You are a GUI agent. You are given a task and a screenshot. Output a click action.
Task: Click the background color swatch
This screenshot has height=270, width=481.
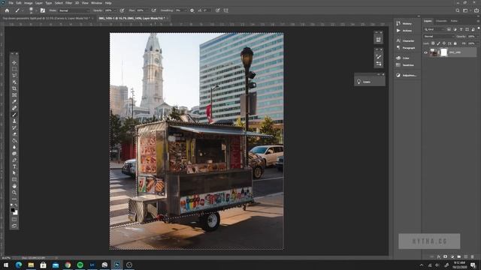coord(16,213)
